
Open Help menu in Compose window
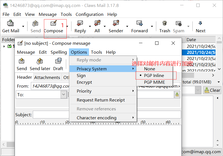[x=111, y=52]
